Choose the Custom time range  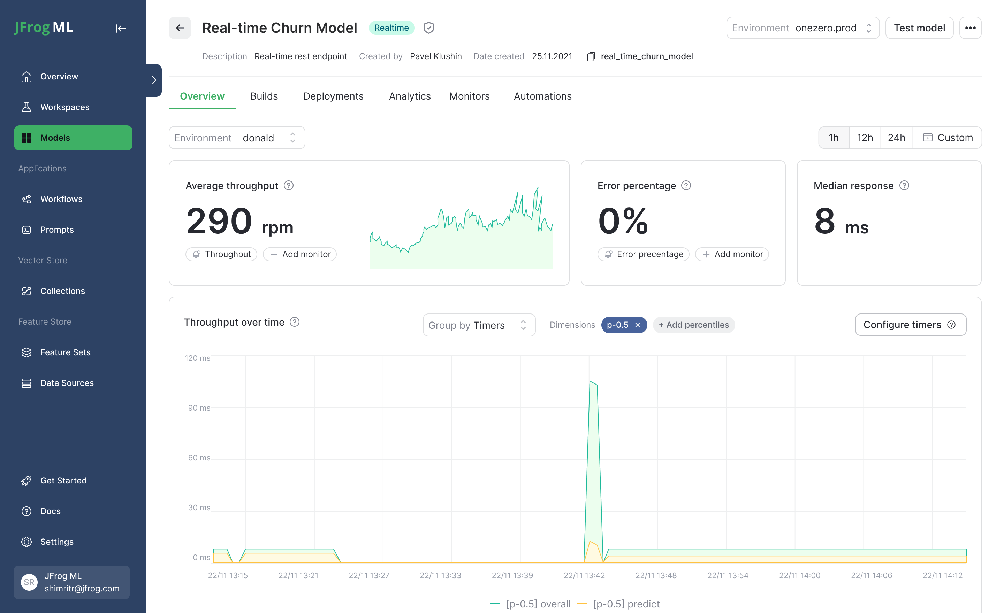[x=948, y=138]
